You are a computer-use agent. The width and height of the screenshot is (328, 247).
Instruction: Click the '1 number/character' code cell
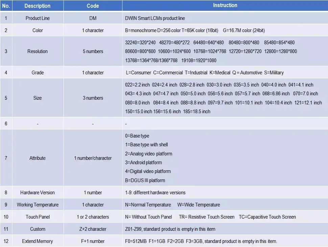point(93,158)
